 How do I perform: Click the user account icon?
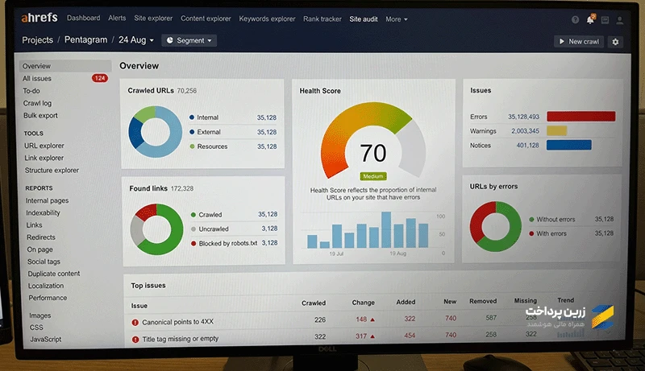(620, 19)
